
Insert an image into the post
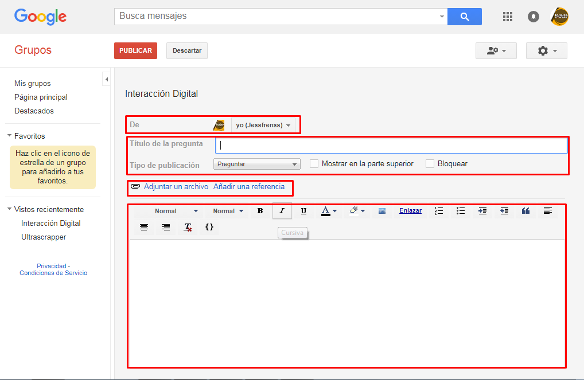click(381, 211)
